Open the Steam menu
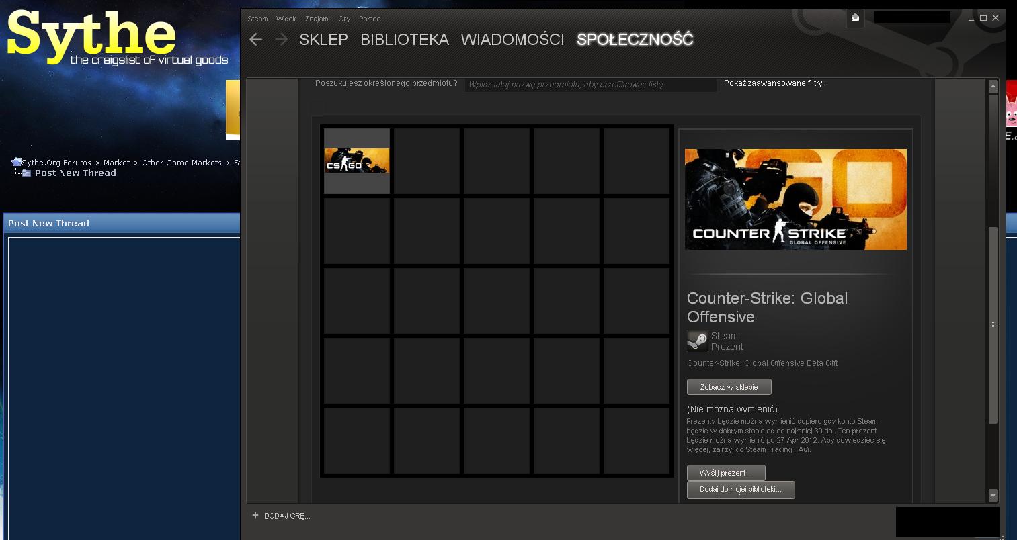1017x540 pixels. coord(257,19)
